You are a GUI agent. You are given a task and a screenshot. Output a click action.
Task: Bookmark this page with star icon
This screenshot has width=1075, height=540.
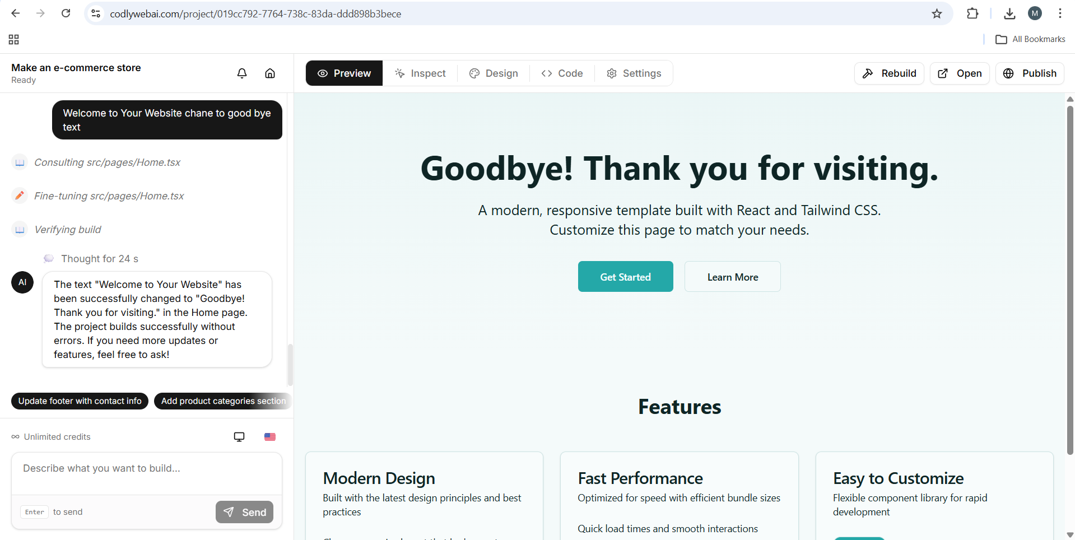click(937, 13)
